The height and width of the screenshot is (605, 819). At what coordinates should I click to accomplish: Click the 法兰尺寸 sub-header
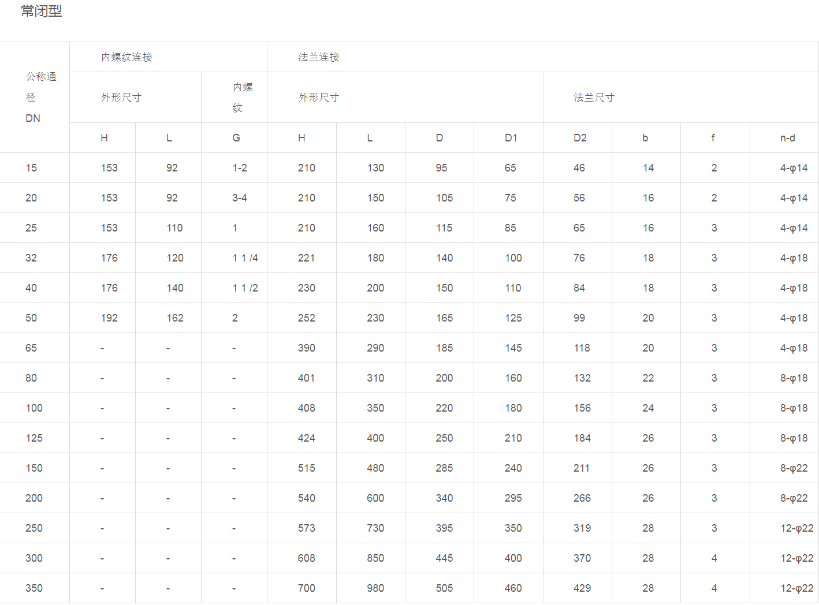[594, 98]
